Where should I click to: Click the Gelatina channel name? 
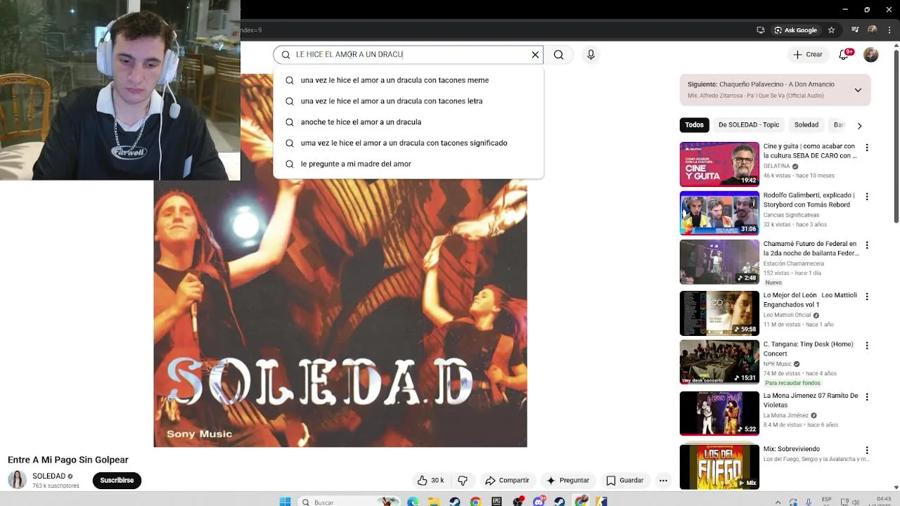click(777, 167)
